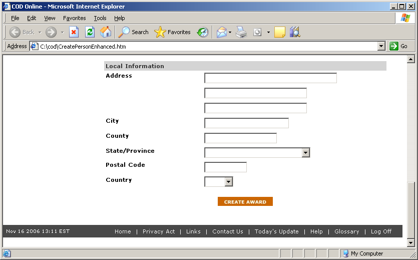Open the Country dropdown
Viewport: 418px width, 260px height.
[x=228, y=182]
